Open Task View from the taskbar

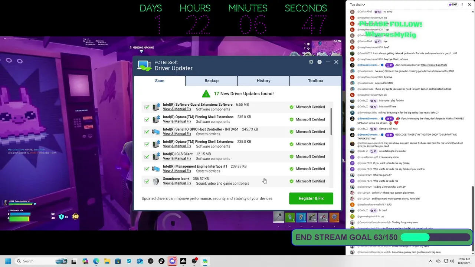(74, 261)
